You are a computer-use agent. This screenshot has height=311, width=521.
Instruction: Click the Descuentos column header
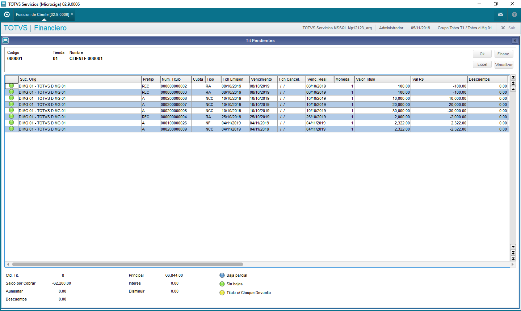click(487, 79)
